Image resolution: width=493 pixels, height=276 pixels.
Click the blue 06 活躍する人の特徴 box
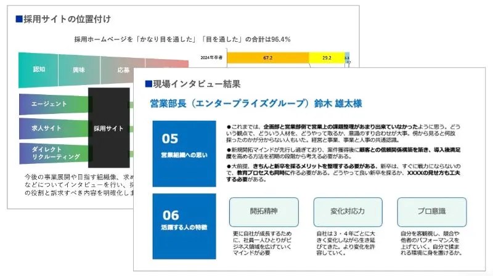coord(184,226)
